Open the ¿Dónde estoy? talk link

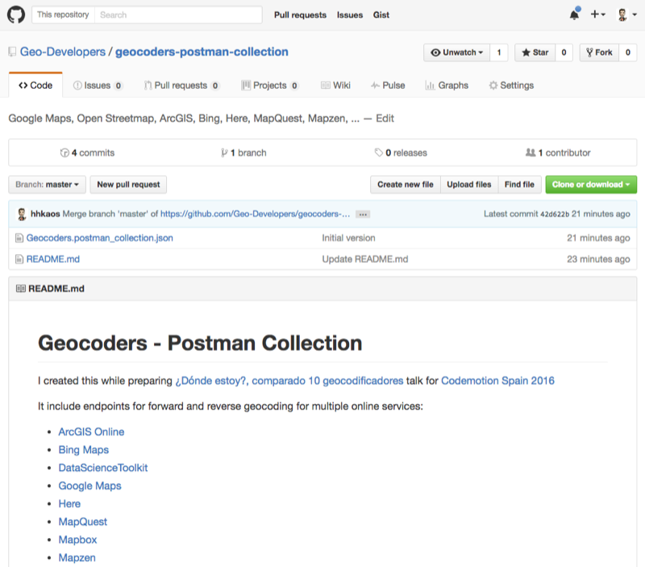(x=289, y=381)
